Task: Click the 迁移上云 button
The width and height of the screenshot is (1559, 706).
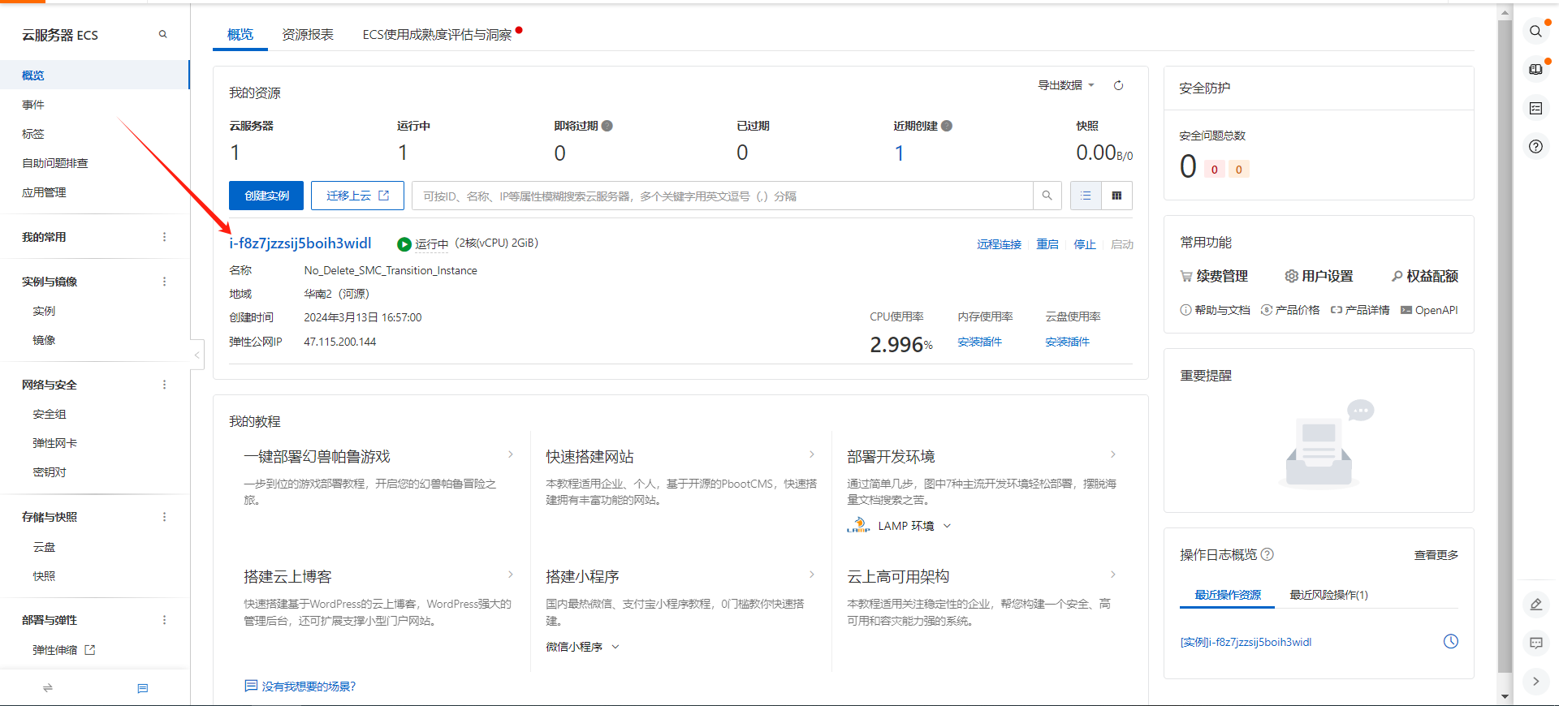Action: [x=357, y=196]
